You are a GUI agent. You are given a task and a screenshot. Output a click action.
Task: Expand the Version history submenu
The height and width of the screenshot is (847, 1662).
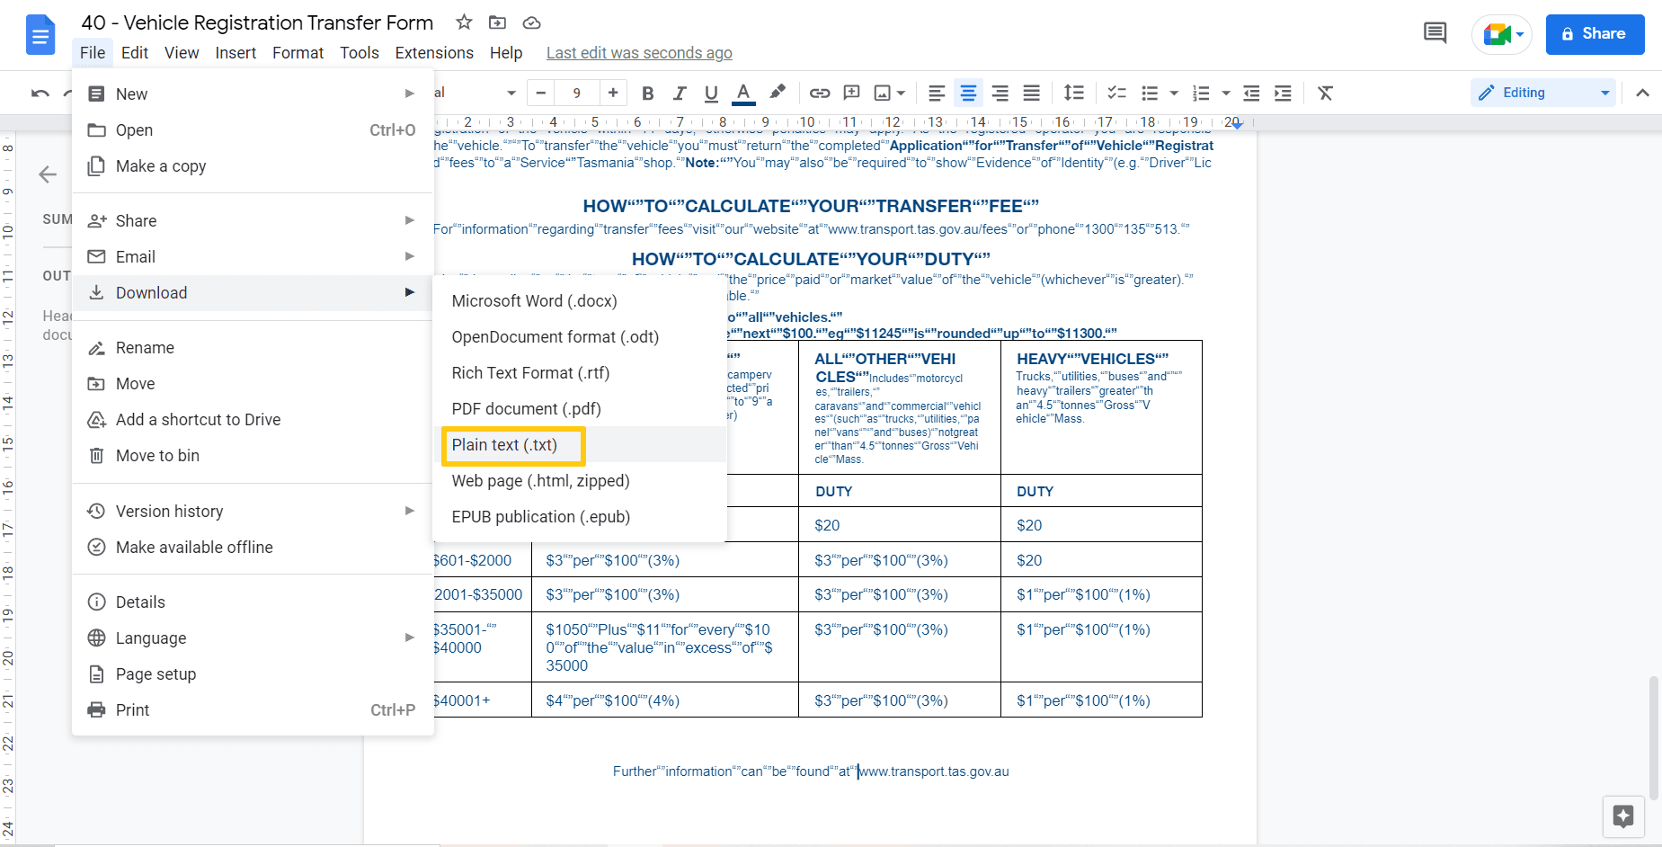(x=253, y=511)
